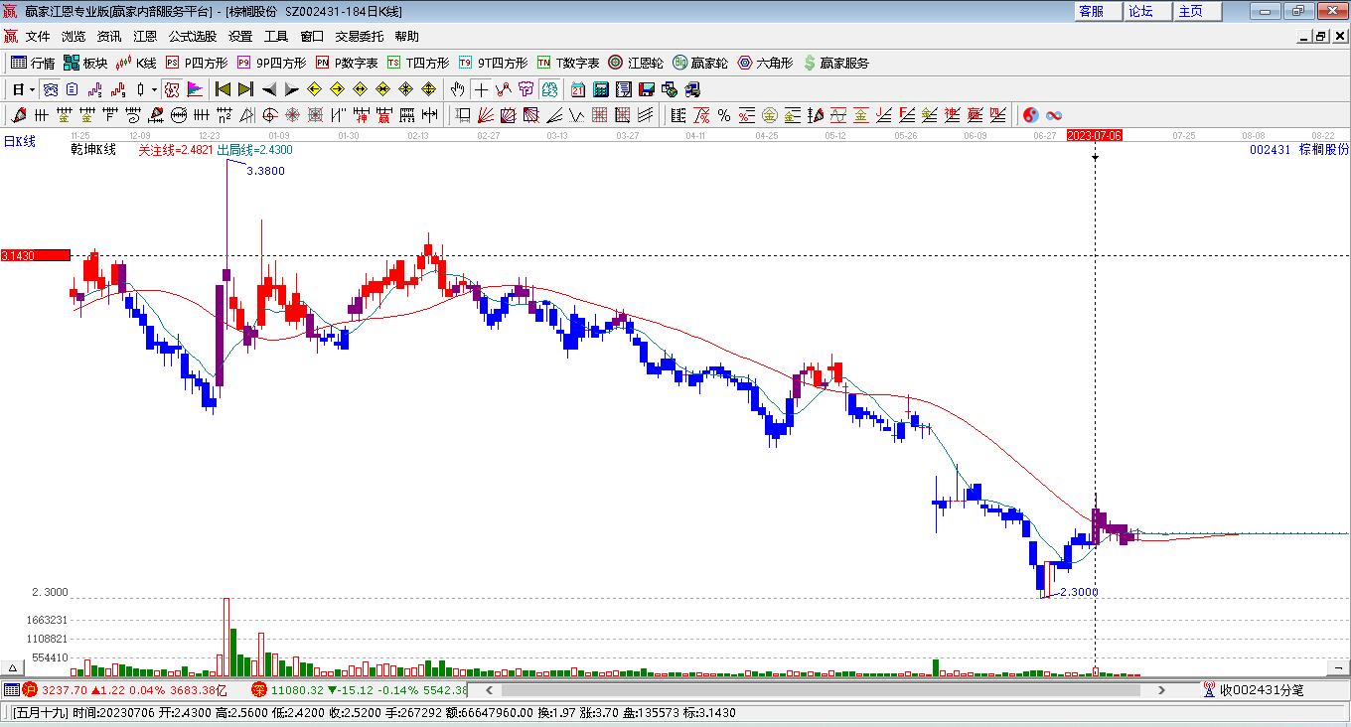
Task: Click the 论坛 forum button
Action: 1146,11
